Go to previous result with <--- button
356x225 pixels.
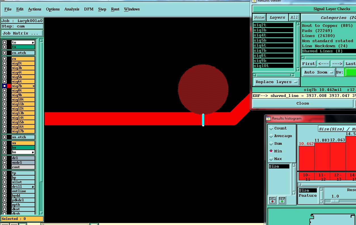tap(323, 64)
